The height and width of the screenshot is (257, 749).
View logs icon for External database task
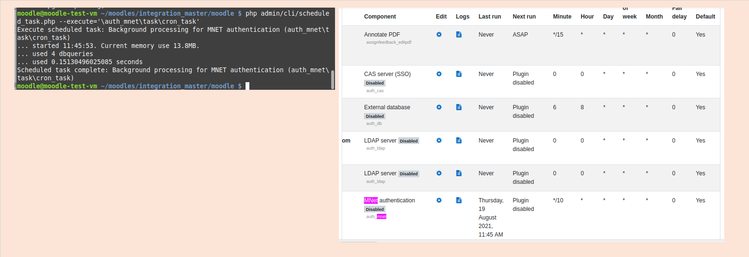pyautogui.click(x=459, y=107)
